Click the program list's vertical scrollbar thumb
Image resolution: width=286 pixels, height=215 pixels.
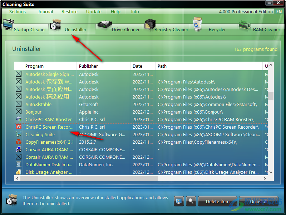click(271, 96)
